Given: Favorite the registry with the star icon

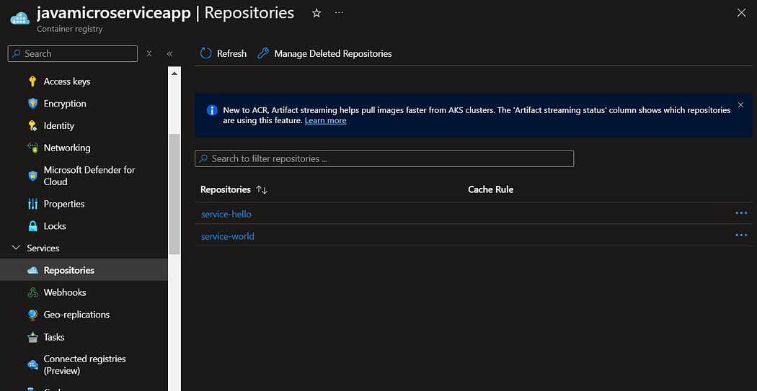Looking at the screenshot, I should tap(316, 14).
